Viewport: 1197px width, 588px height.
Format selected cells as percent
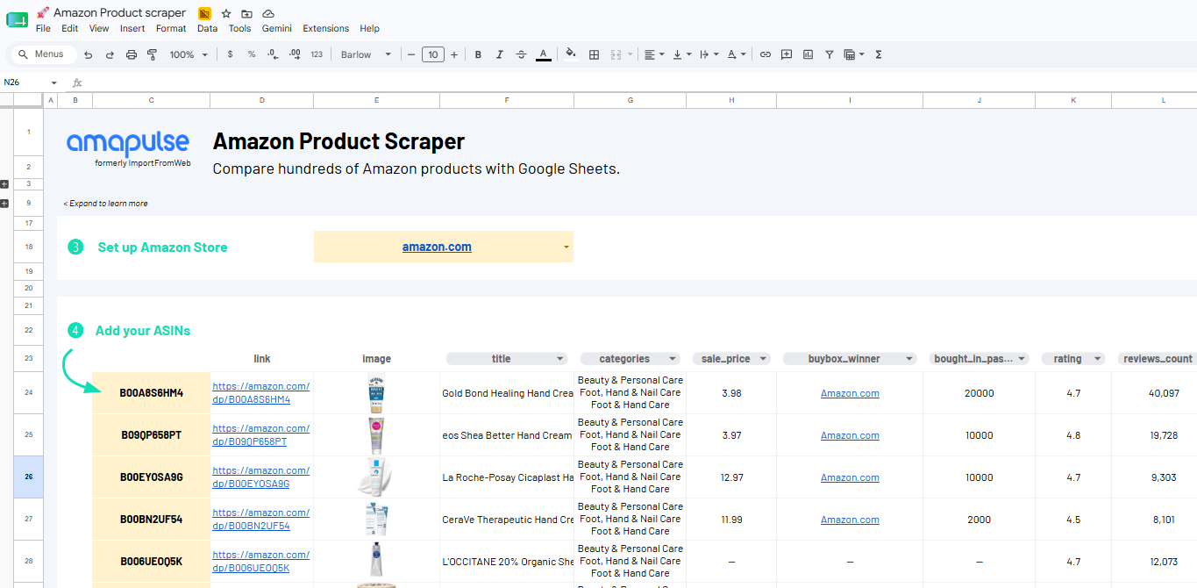click(x=252, y=54)
